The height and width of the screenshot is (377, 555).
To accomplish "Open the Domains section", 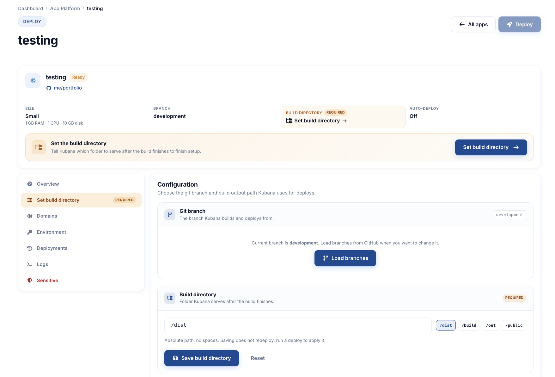I will pos(81,216).
